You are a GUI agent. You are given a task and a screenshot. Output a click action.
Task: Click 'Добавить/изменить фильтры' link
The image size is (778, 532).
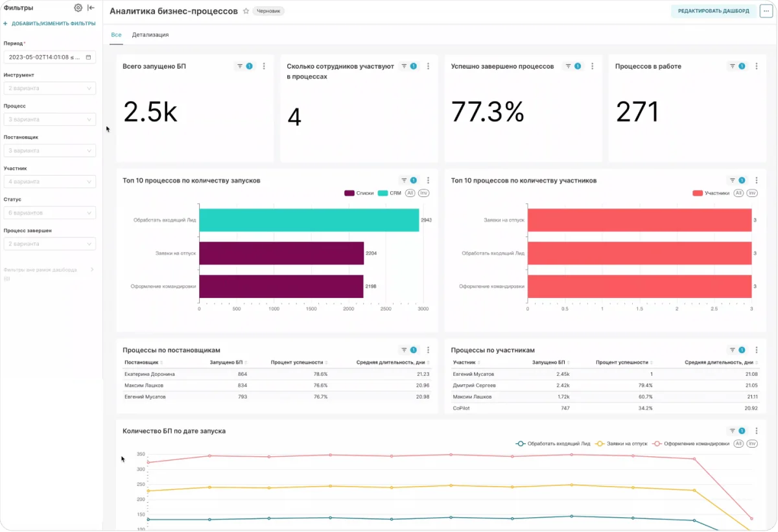(50, 24)
